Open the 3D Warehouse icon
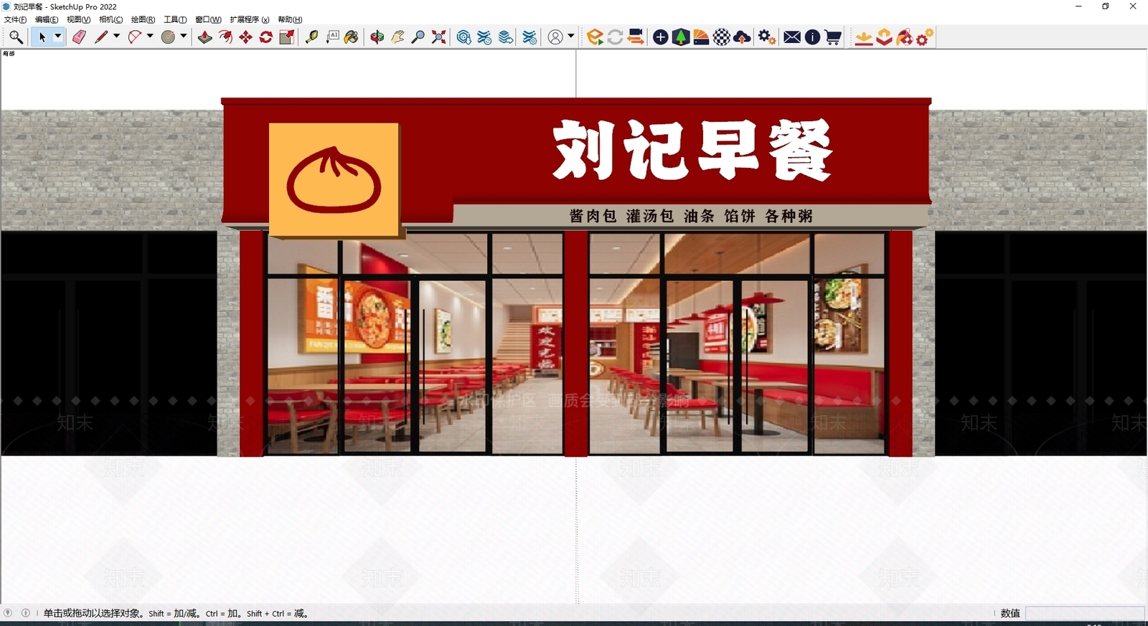 (464, 37)
